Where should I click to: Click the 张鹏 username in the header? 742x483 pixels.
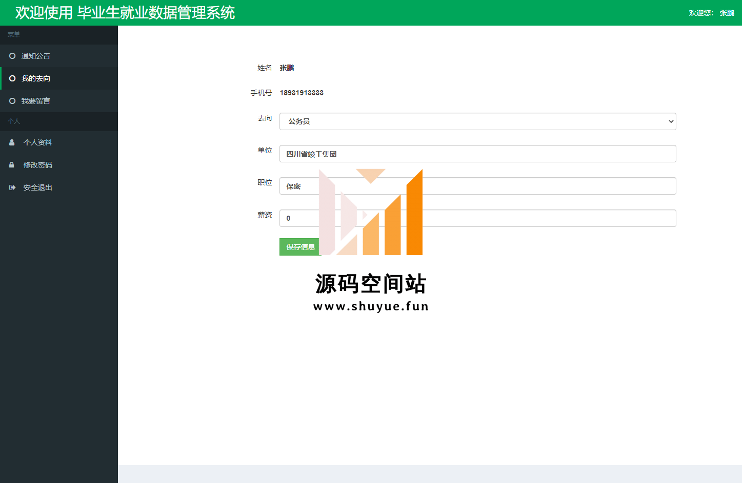tap(727, 13)
